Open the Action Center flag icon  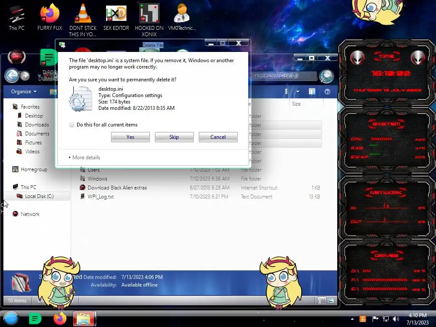375,319
